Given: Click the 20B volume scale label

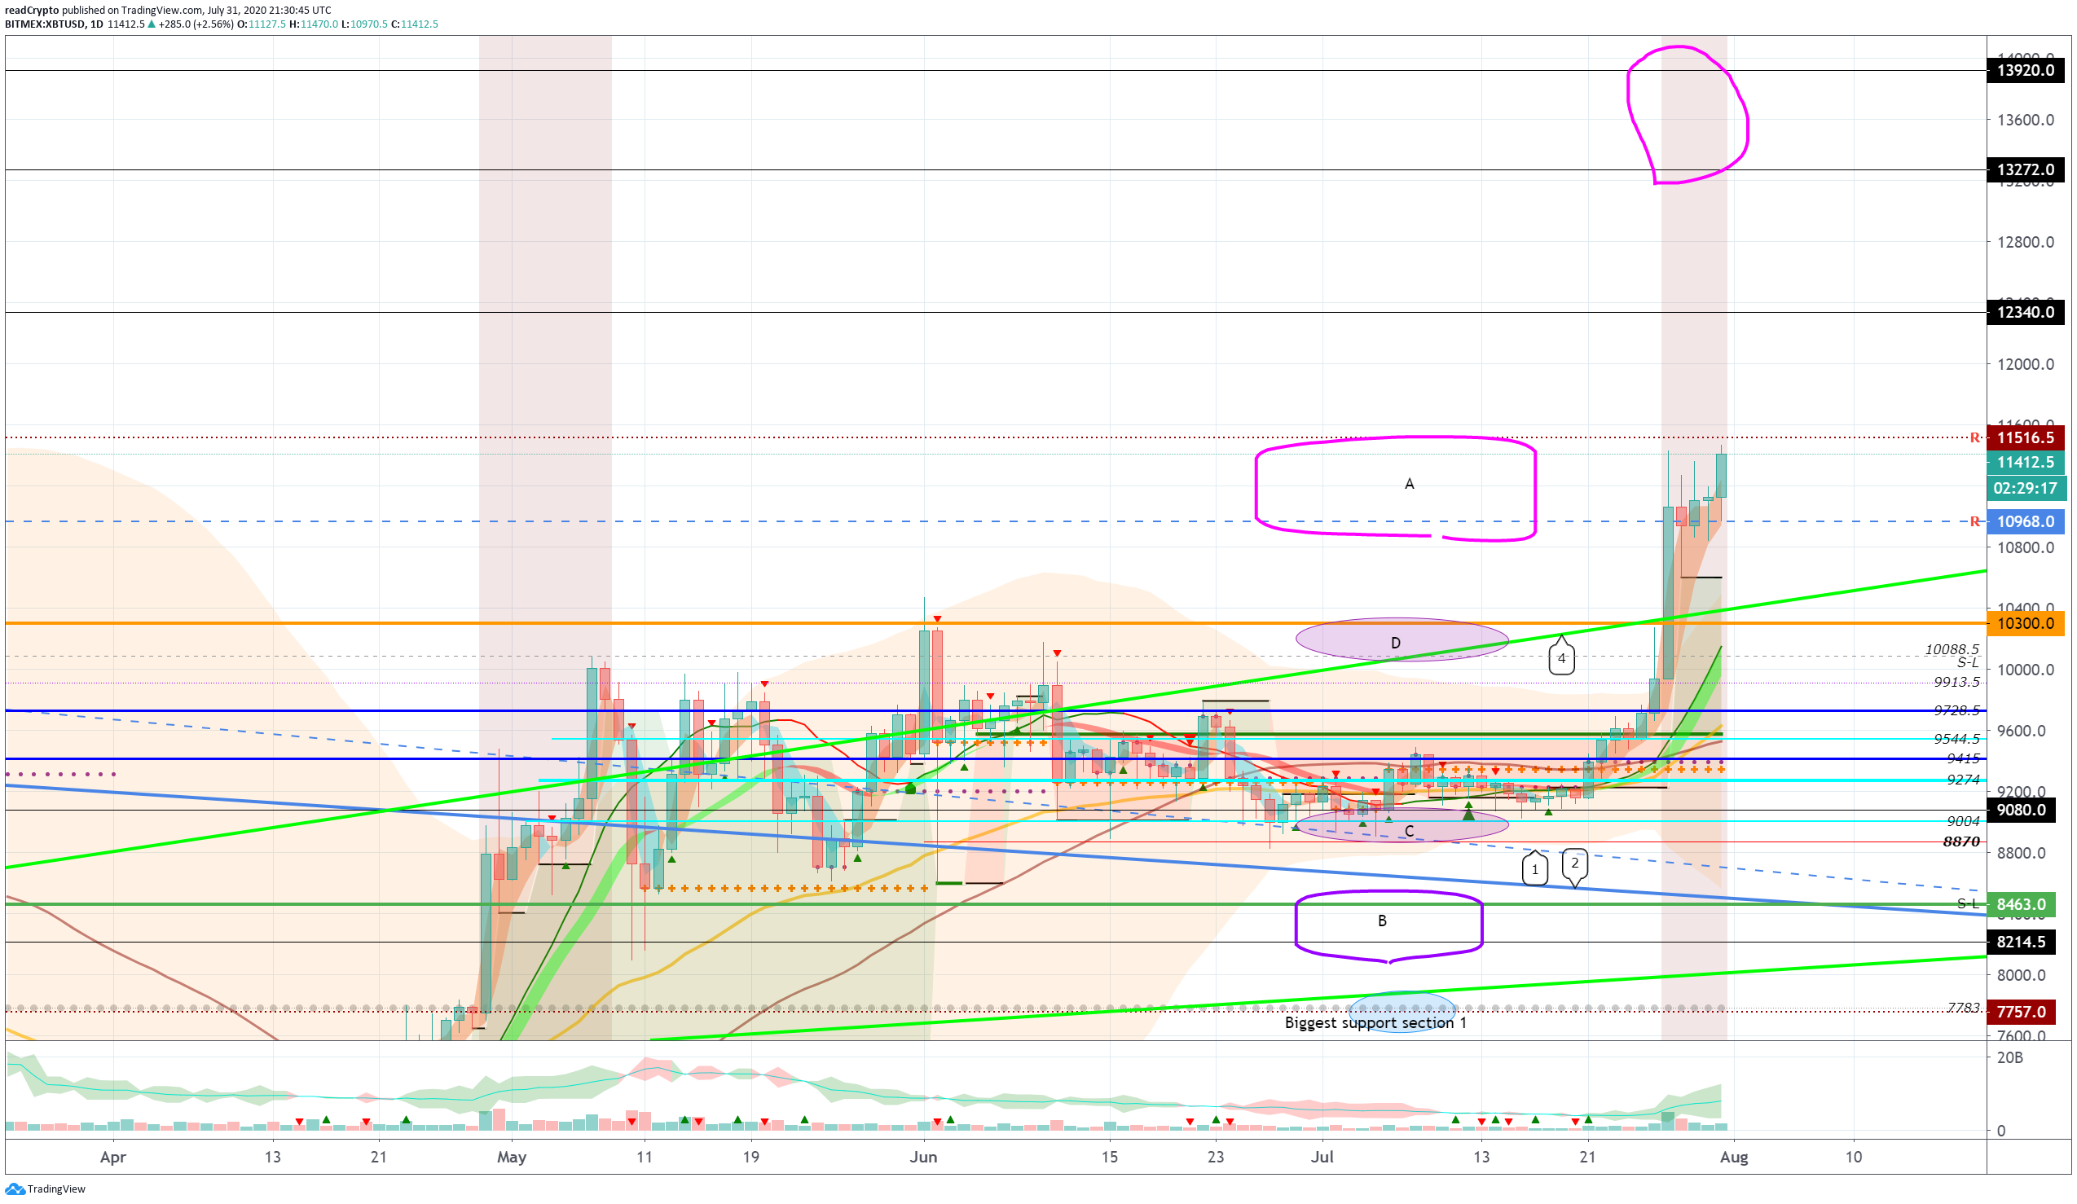Looking at the screenshot, I should point(2009,1057).
